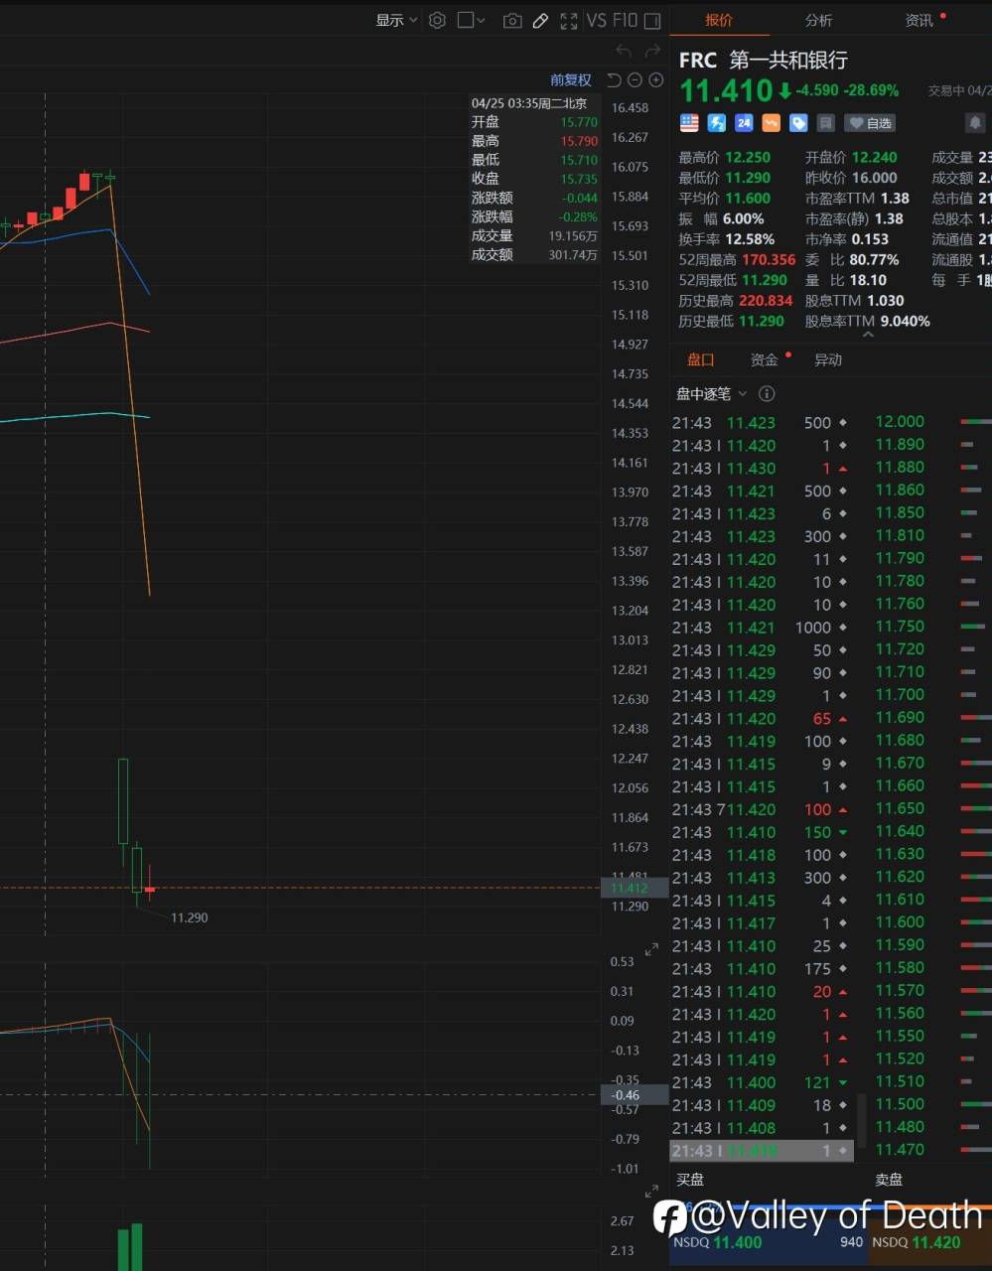Open 前复权 adjustment selector
Screen dimensions: 992x1271
pyautogui.click(x=571, y=79)
